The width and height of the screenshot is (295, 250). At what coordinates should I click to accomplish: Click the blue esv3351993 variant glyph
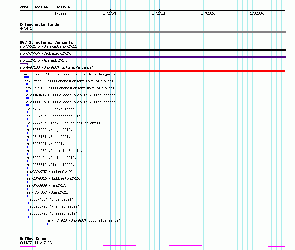click(x=27, y=84)
